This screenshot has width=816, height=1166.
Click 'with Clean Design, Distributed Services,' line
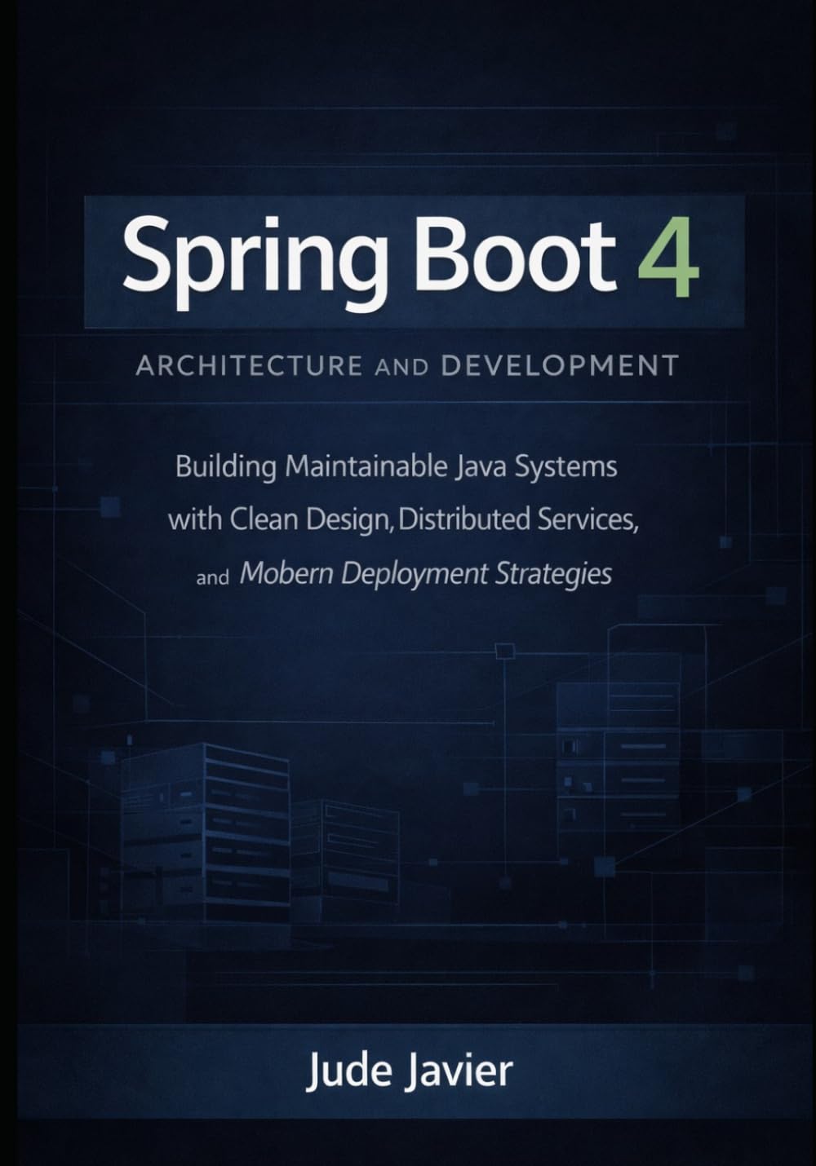[403, 520]
